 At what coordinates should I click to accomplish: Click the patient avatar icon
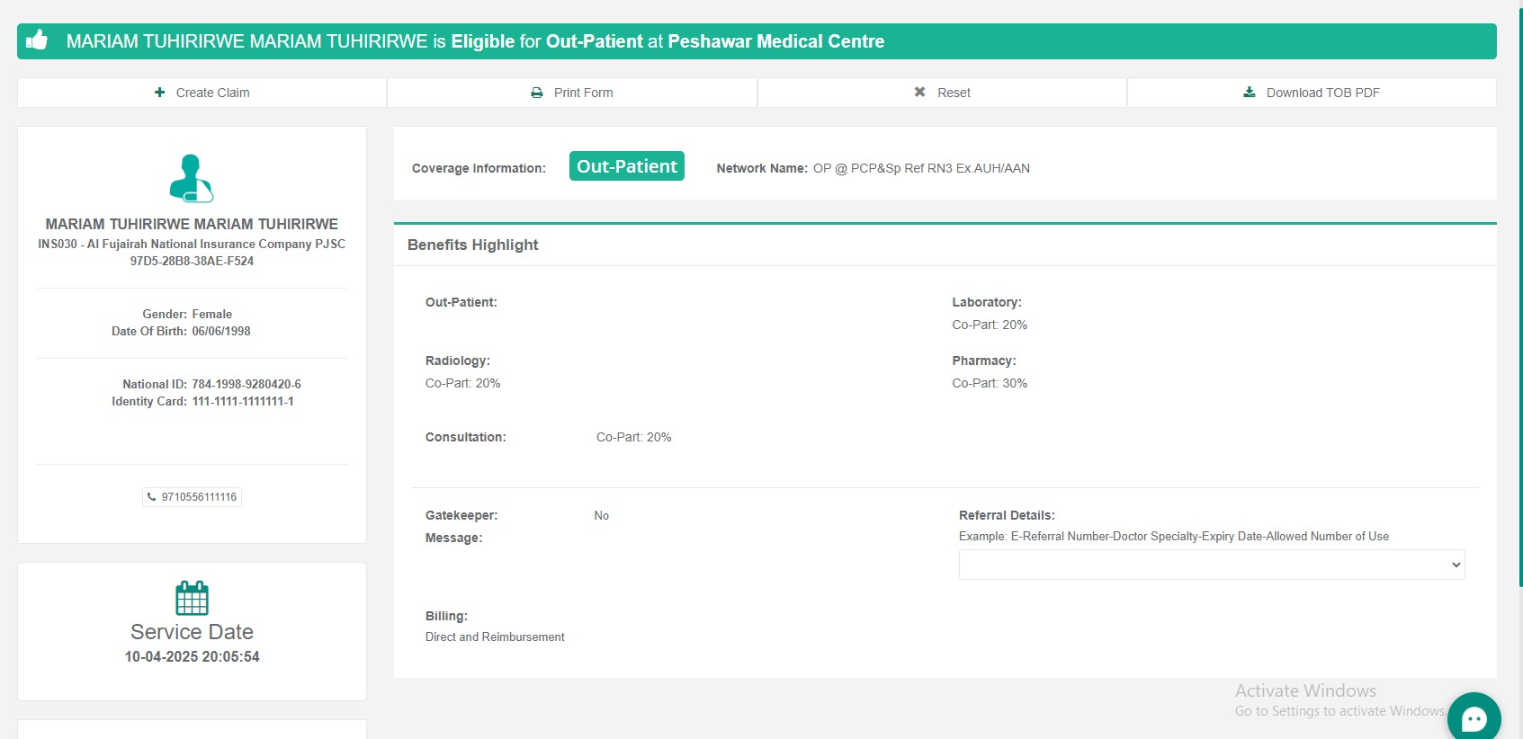(x=192, y=178)
